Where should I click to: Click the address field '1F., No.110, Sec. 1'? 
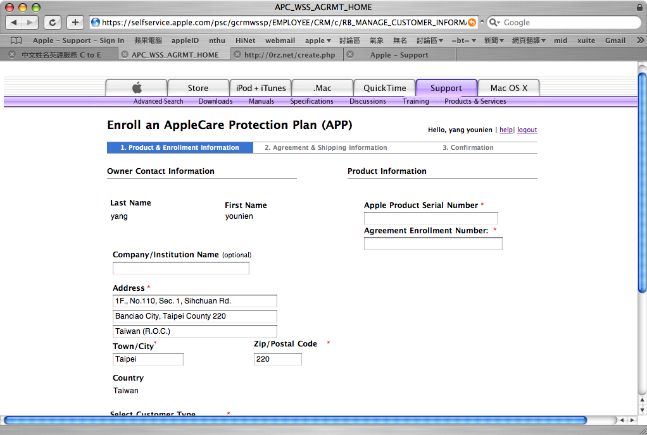point(195,301)
